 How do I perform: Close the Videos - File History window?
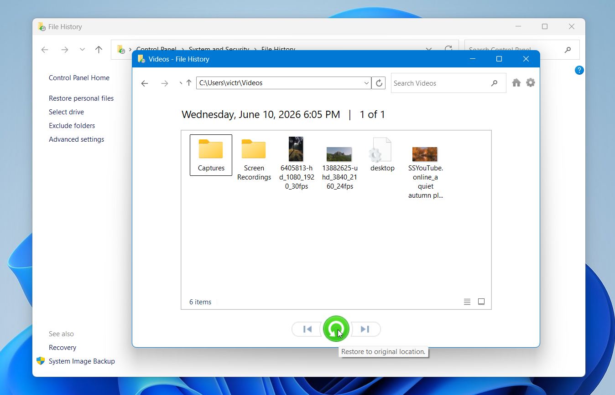(x=526, y=59)
